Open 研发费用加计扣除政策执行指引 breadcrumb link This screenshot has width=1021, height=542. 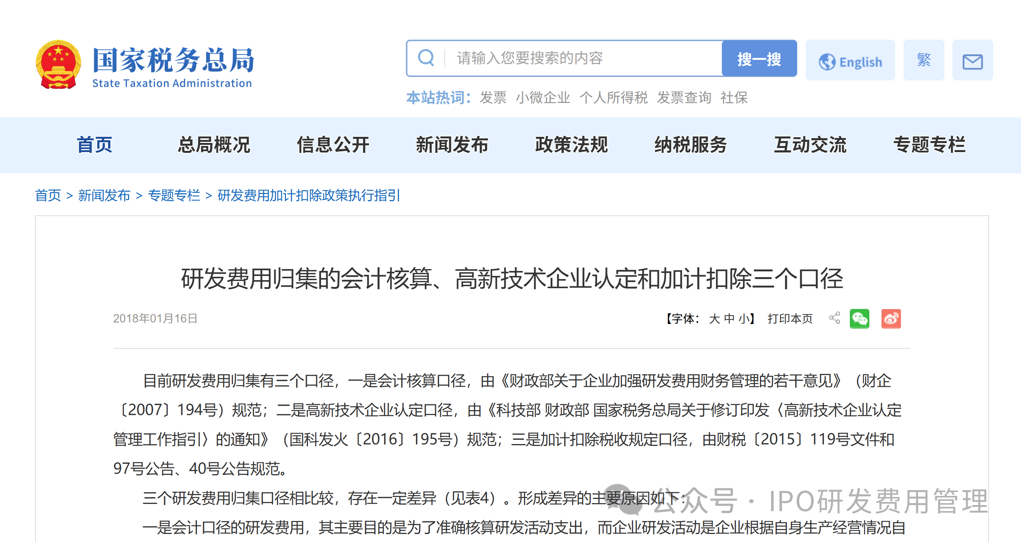(309, 196)
